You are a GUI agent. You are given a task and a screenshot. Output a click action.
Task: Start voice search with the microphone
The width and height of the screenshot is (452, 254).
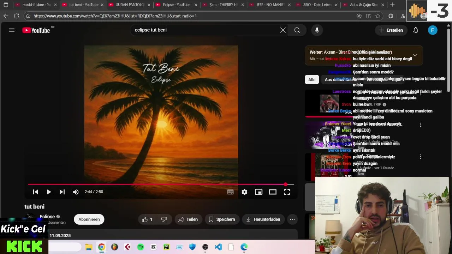tap(317, 30)
